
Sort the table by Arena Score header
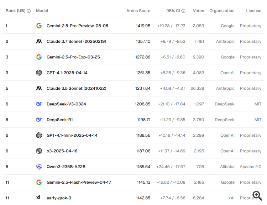point(138,11)
